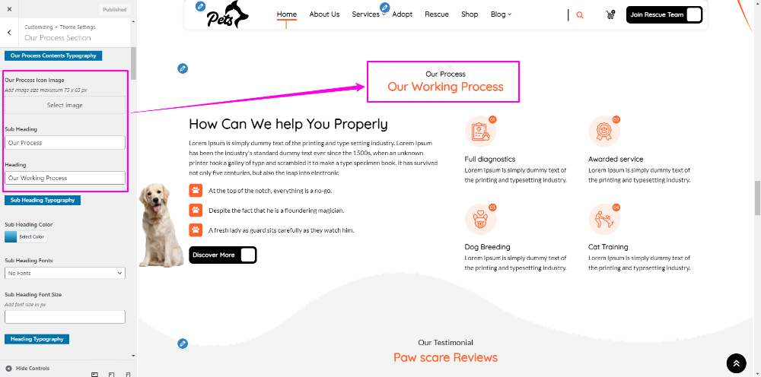The width and height of the screenshot is (761, 377).
Task: Click the scroll-to-top double arrow button
Action: pyautogui.click(x=736, y=363)
